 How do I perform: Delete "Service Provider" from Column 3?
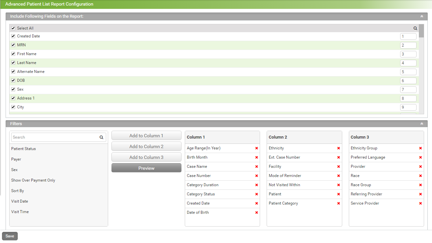pyautogui.click(x=420, y=203)
